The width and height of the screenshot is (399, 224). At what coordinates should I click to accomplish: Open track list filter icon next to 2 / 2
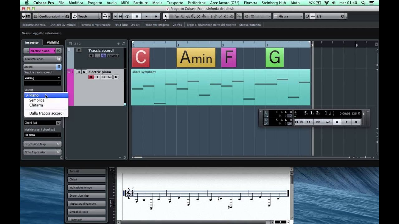(70, 44)
